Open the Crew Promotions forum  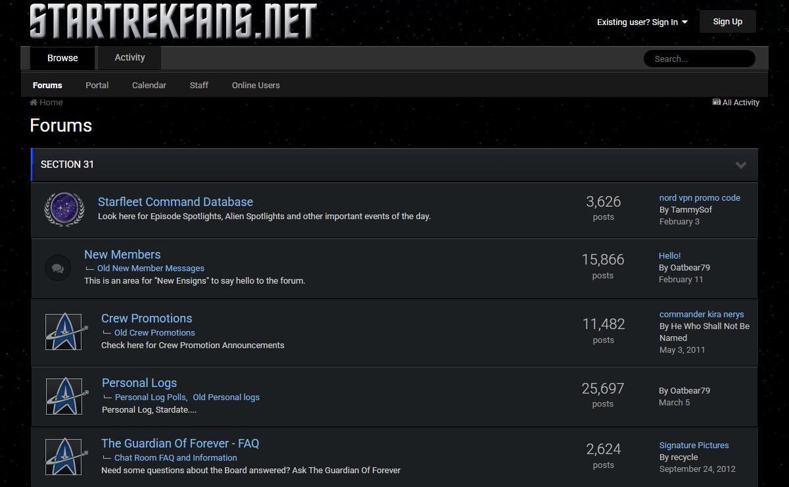point(147,319)
